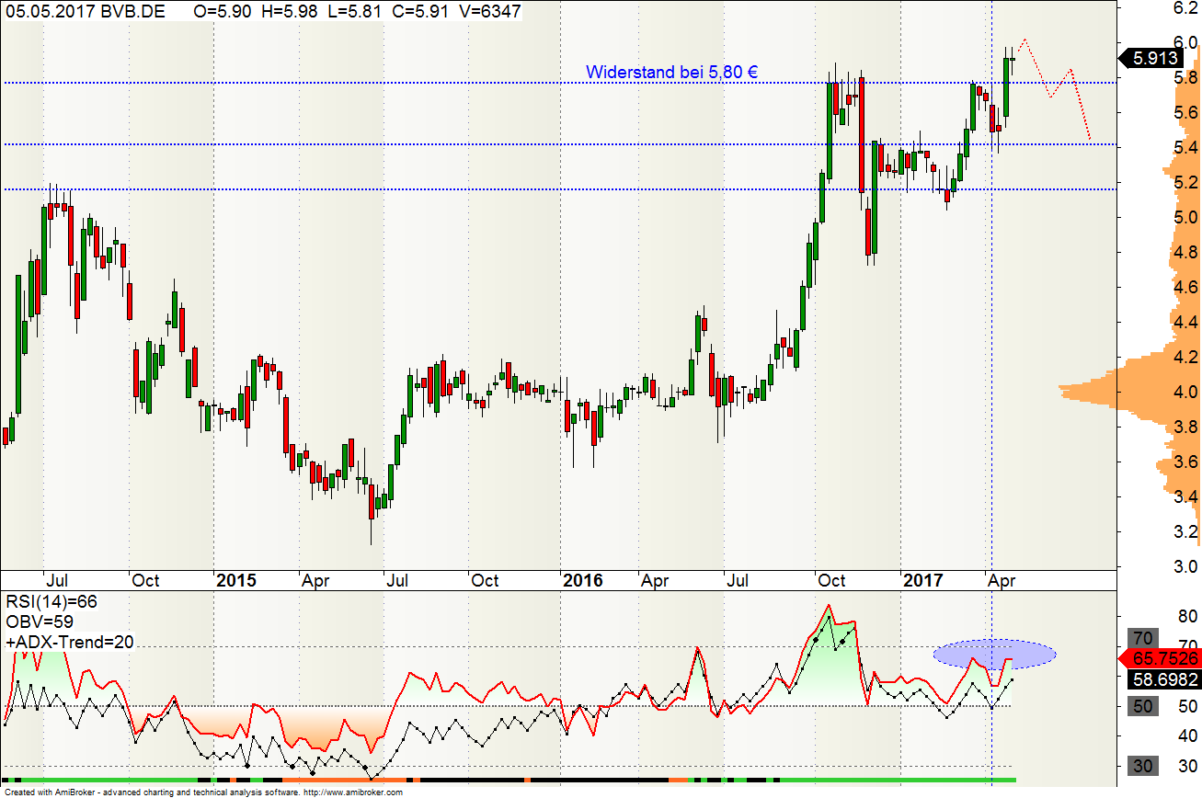The width and height of the screenshot is (1202, 798).
Task: Click the 2016 year label on time axis
Action: [x=583, y=580]
